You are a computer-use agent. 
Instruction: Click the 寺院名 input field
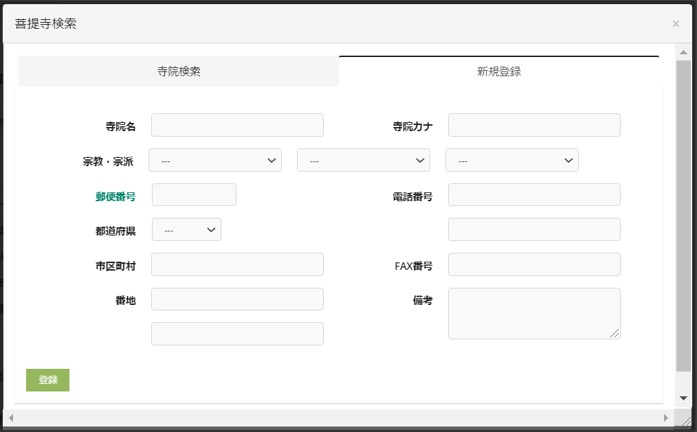pyautogui.click(x=237, y=125)
